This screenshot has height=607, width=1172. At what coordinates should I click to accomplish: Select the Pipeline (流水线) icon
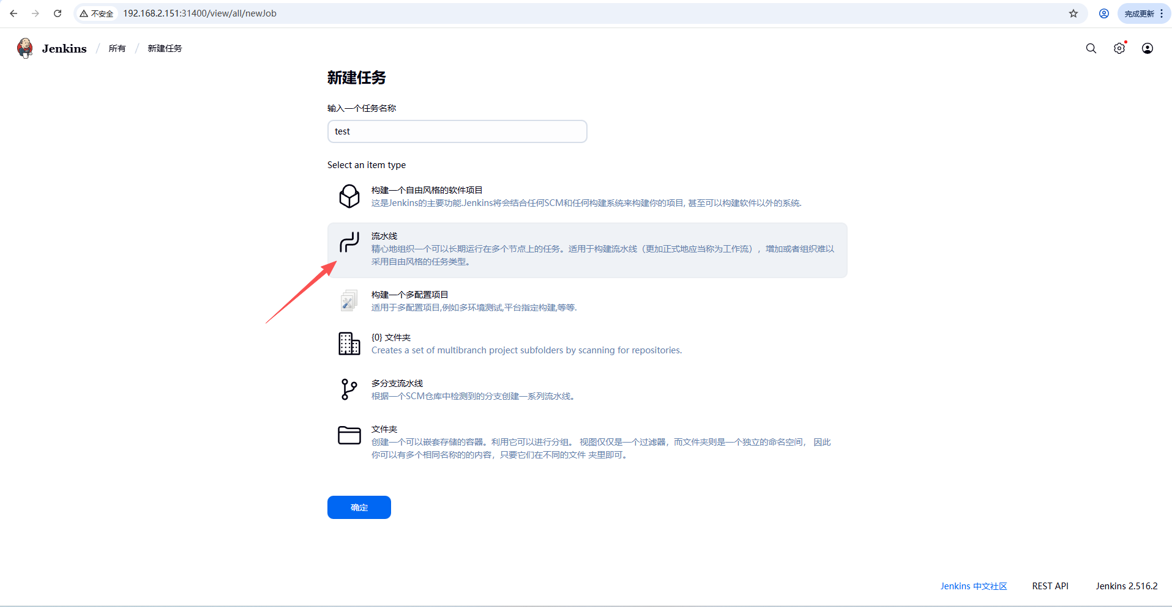coord(349,242)
